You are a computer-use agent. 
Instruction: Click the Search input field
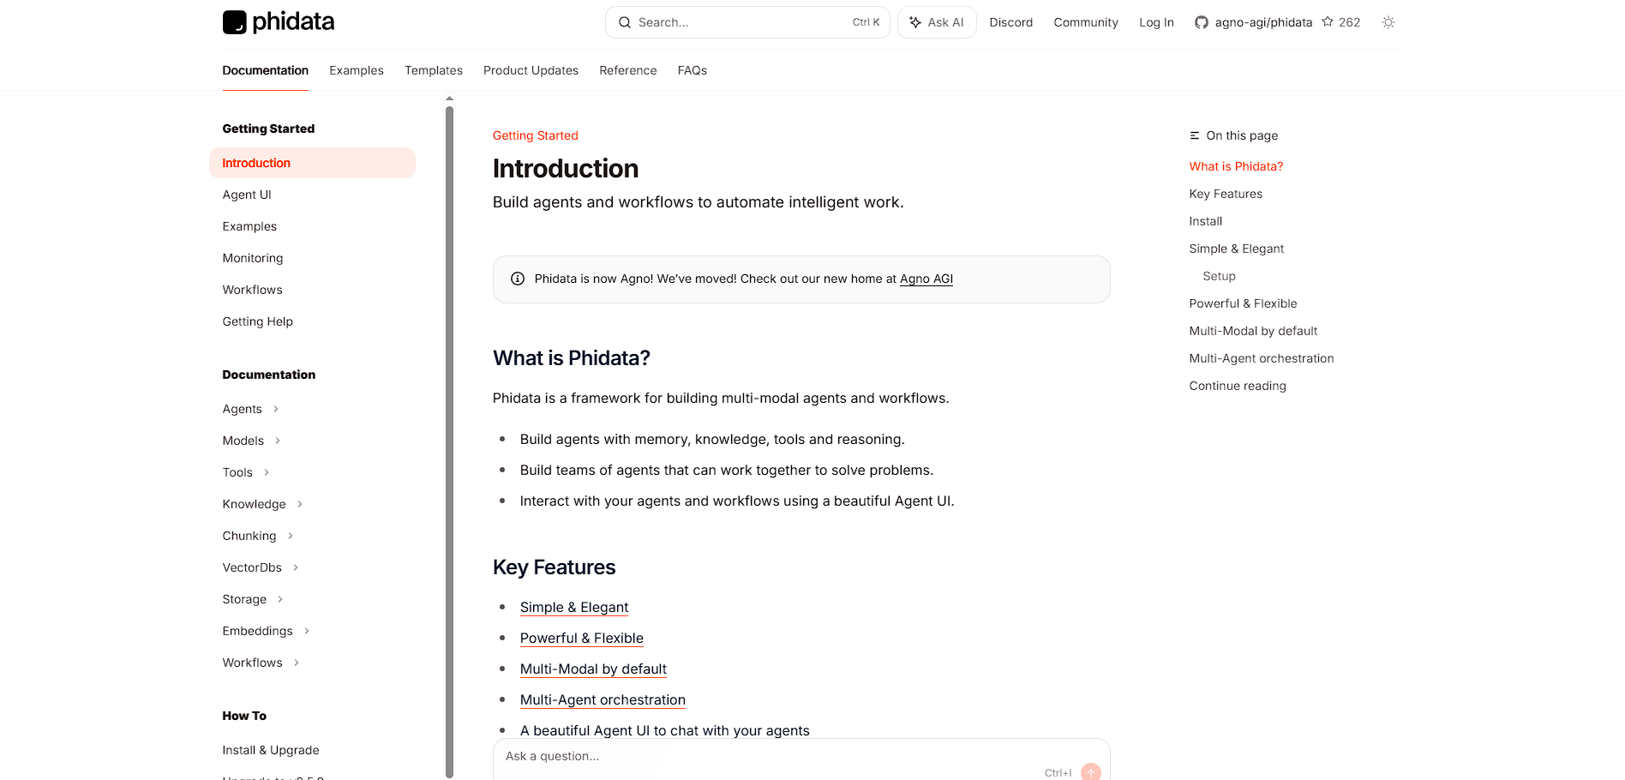coord(747,22)
